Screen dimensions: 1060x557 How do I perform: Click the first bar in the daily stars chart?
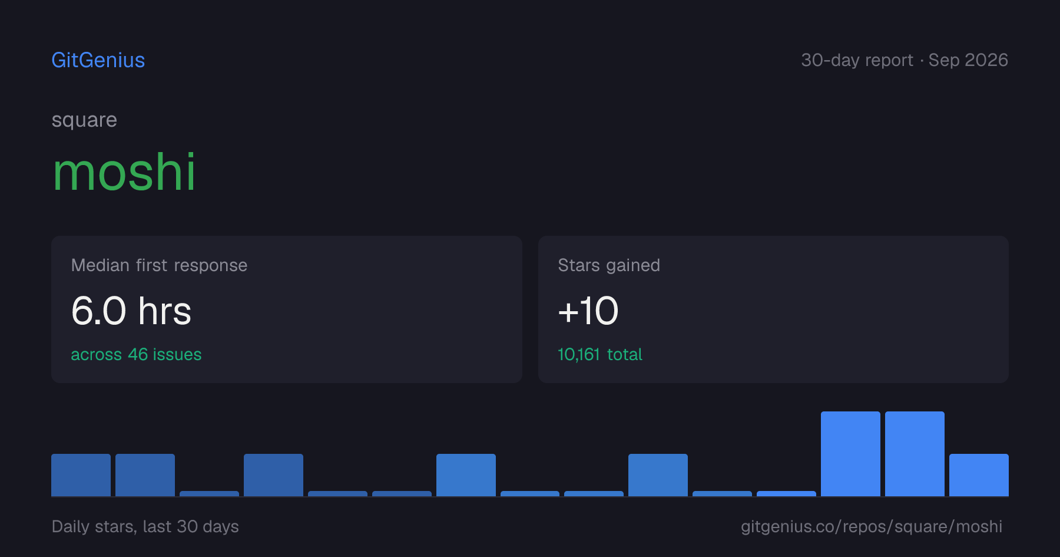tap(81, 475)
